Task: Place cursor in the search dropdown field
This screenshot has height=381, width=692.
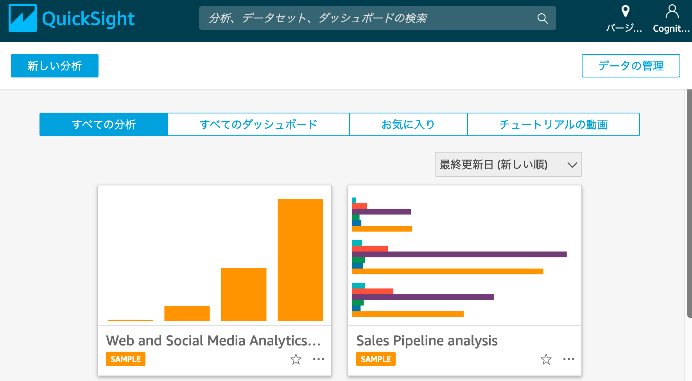Action: pos(352,18)
